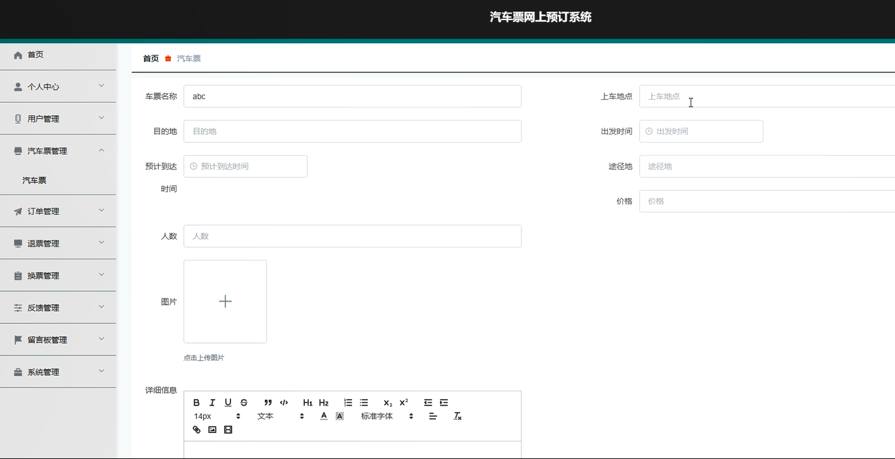The image size is (895, 459).
Task: Click the paper plane icon of 订单管理
Action: point(18,212)
